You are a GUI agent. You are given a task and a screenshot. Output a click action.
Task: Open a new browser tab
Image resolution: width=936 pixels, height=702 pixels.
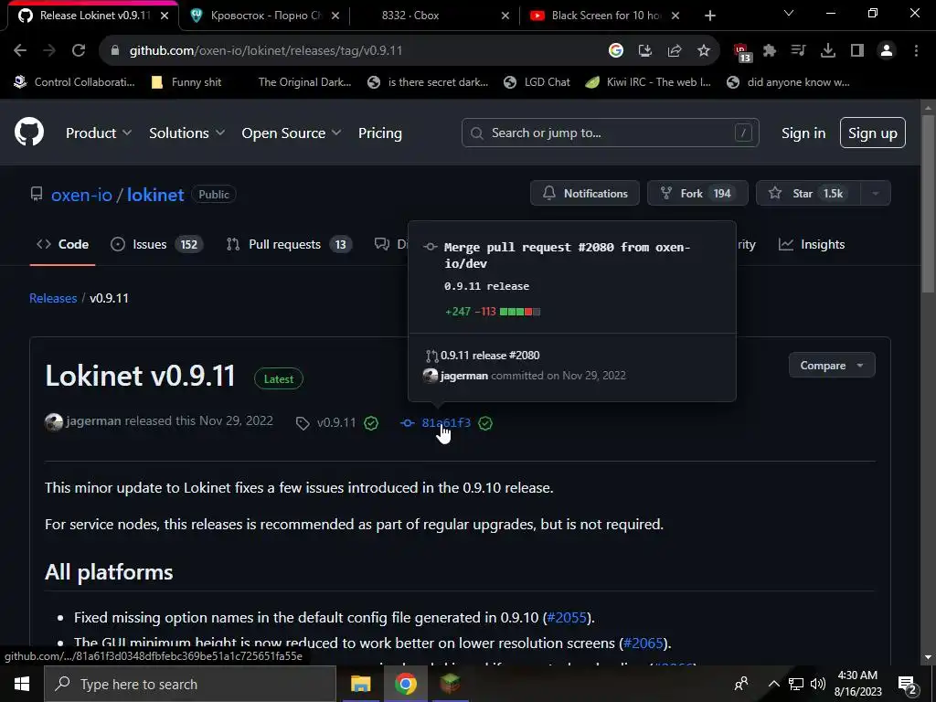pos(709,16)
